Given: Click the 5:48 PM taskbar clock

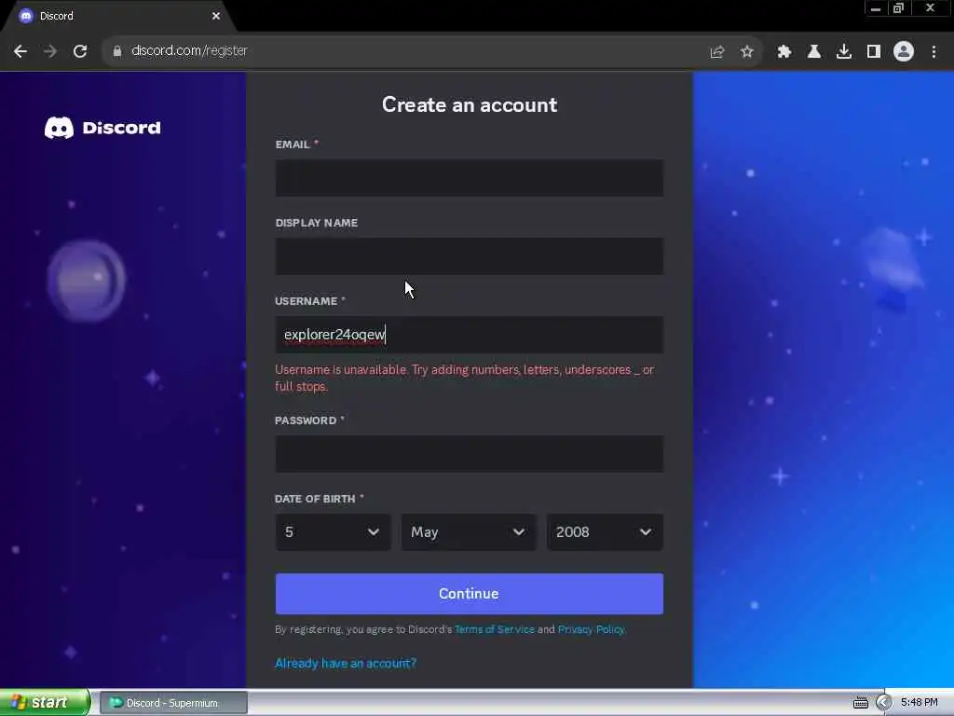Looking at the screenshot, I should coord(920,703).
